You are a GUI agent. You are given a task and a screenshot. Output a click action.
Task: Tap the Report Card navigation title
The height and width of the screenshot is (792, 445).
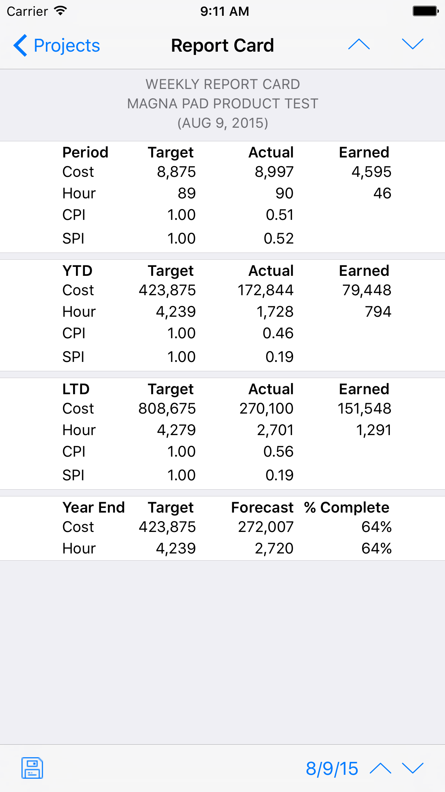[x=222, y=46]
